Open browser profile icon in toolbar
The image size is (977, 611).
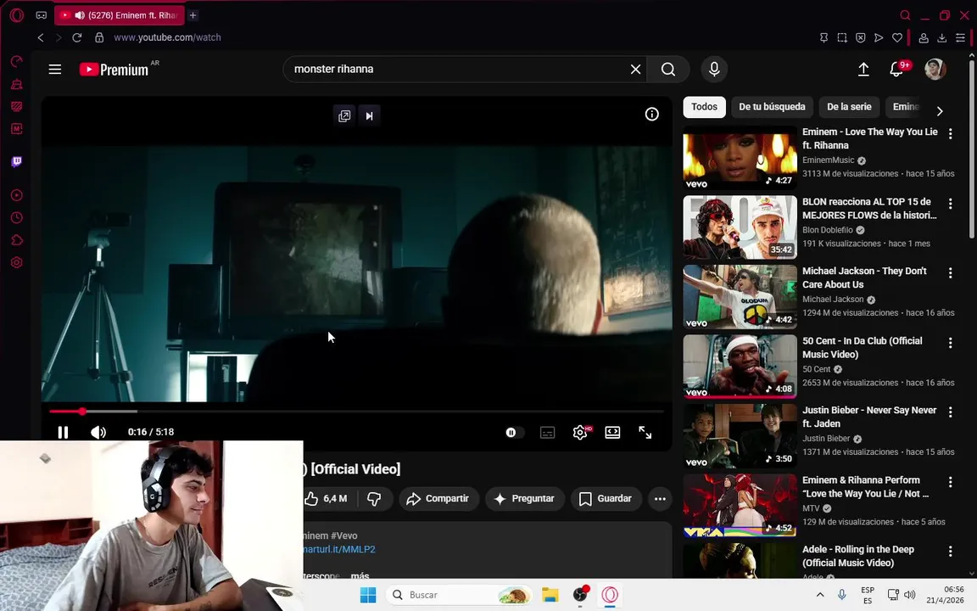[x=924, y=37]
